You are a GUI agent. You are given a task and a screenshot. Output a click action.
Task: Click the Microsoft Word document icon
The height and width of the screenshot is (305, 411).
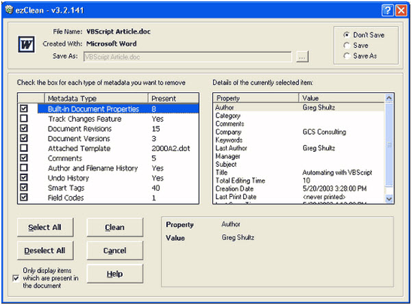pos(26,44)
